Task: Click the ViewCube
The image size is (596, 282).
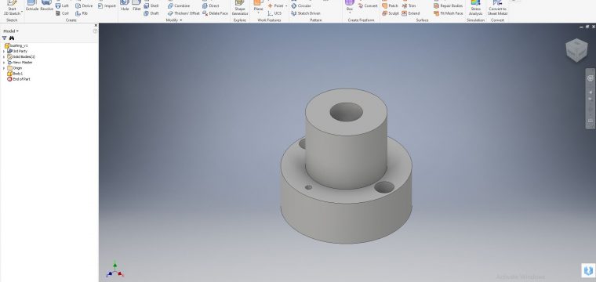Action: tap(576, 49)
